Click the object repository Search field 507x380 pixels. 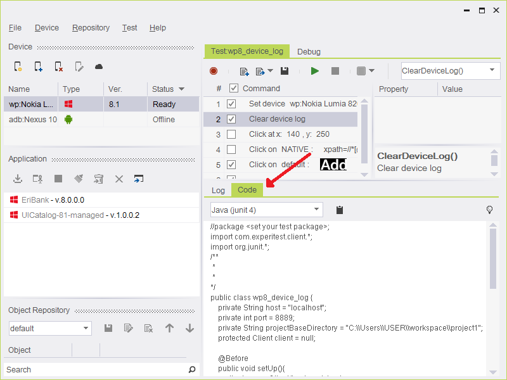pos(95,369)
